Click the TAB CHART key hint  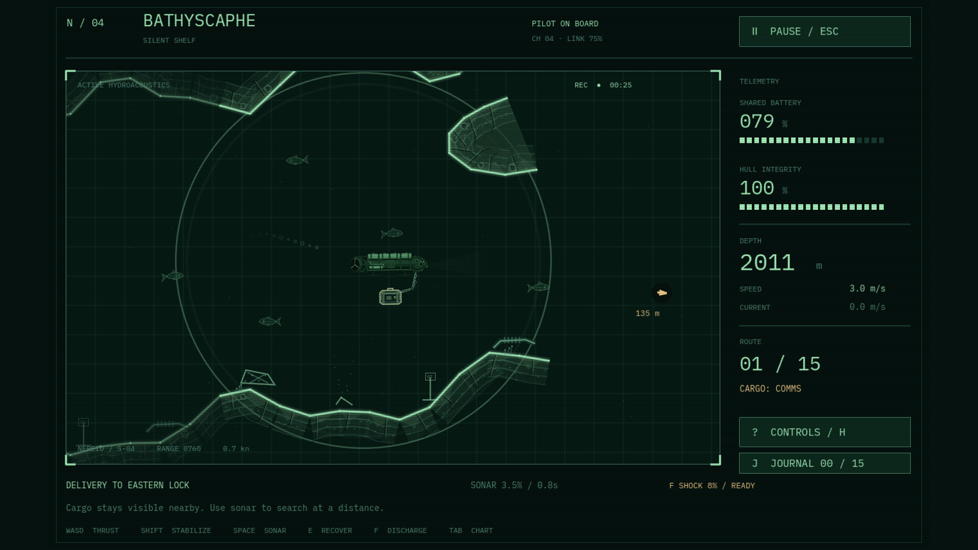pos(471,531)
